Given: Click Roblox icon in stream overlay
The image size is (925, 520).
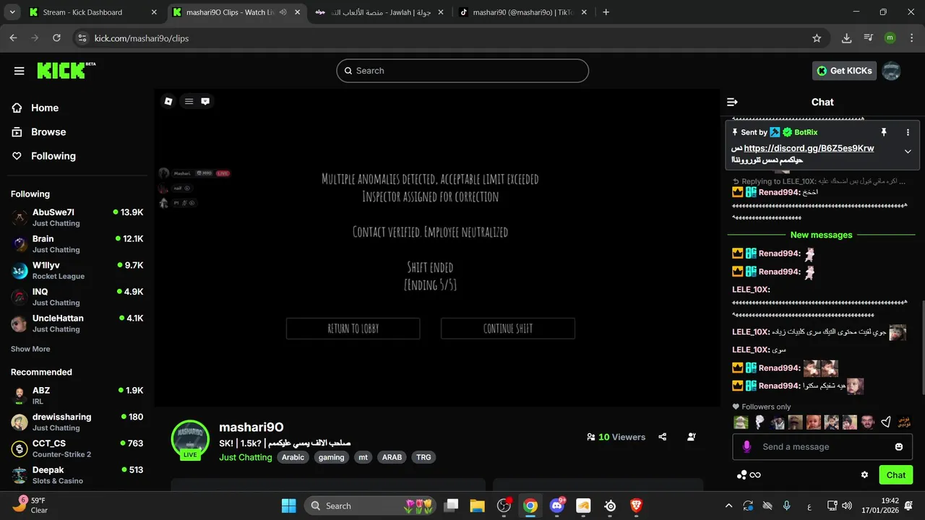Looking at the screenshot, I should 168,101.
